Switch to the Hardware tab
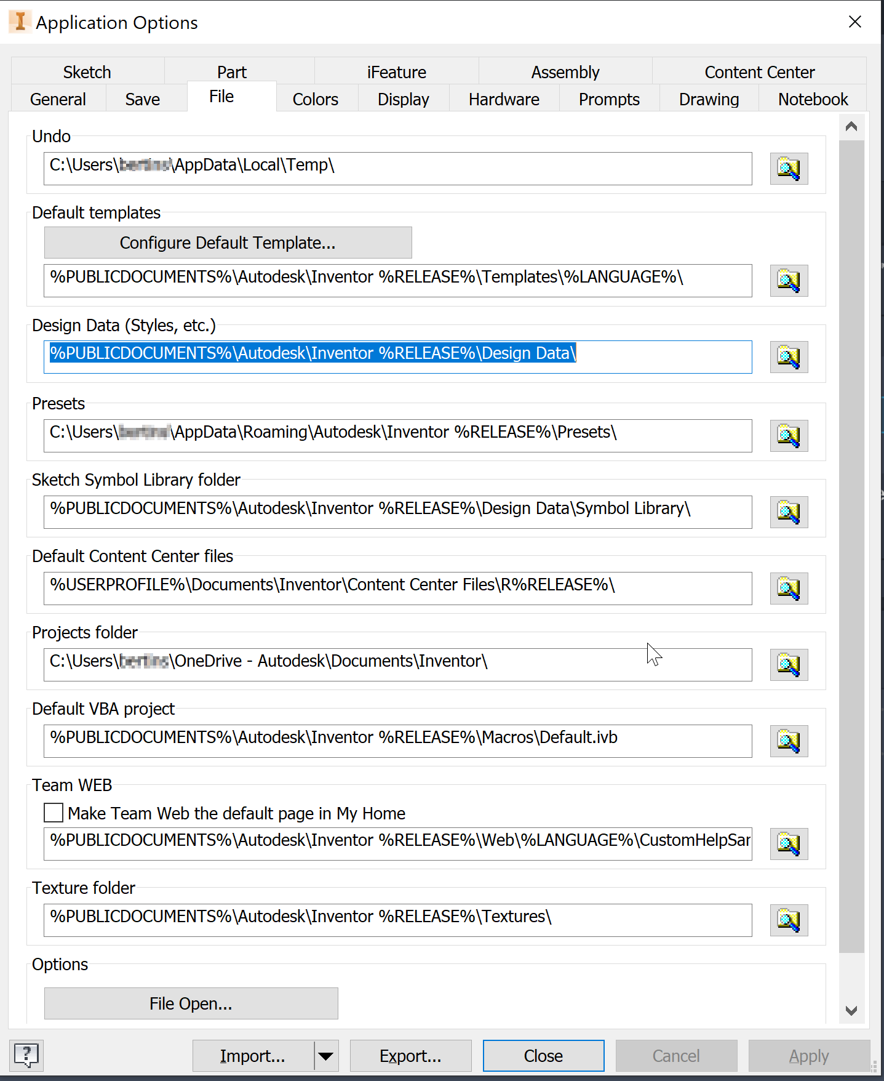Image resolution: width=884 pixels, height=1081 pixels. click(x=504, y=99)
